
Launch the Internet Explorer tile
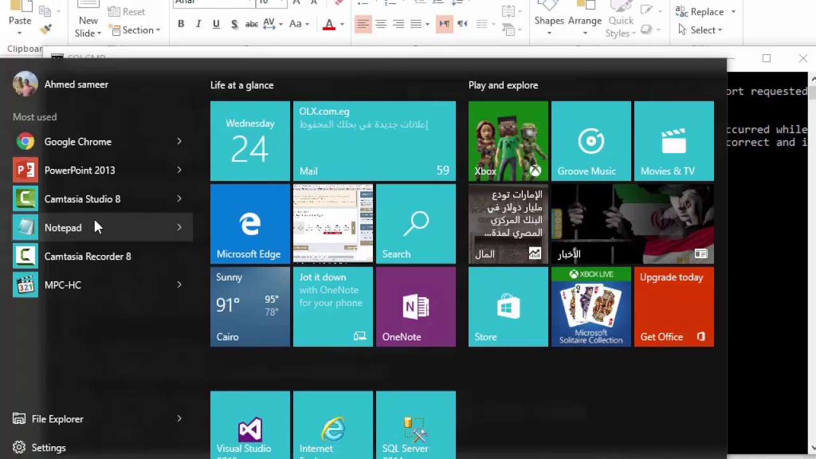pyautogui.click(x=333, y=425)
